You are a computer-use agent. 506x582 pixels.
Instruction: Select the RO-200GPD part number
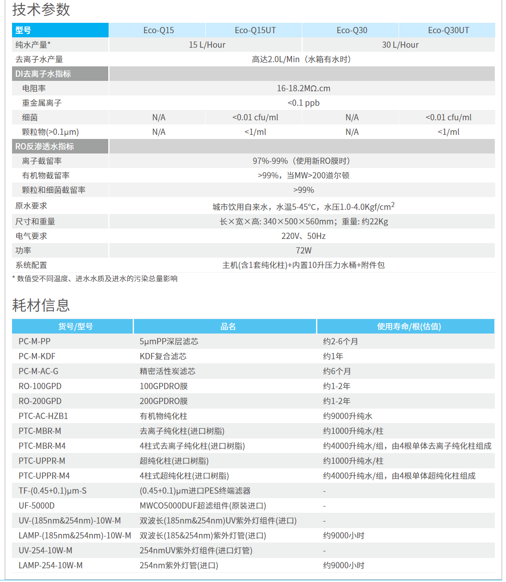[40, 401]
